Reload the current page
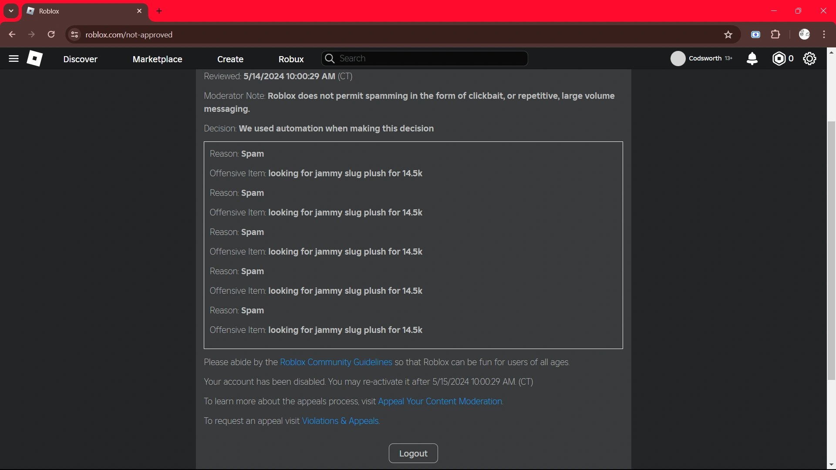The width and height of the screenshot is (836, 470). (x=51, y=35)
